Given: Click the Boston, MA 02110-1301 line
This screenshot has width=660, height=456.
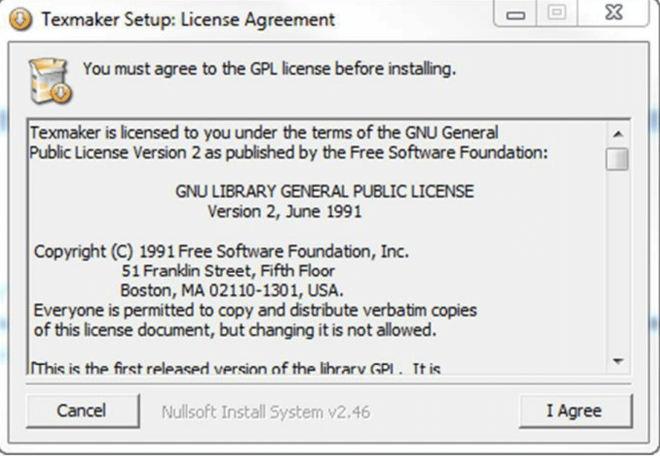Looking at the screenshot, I should [x=232, y=290].
